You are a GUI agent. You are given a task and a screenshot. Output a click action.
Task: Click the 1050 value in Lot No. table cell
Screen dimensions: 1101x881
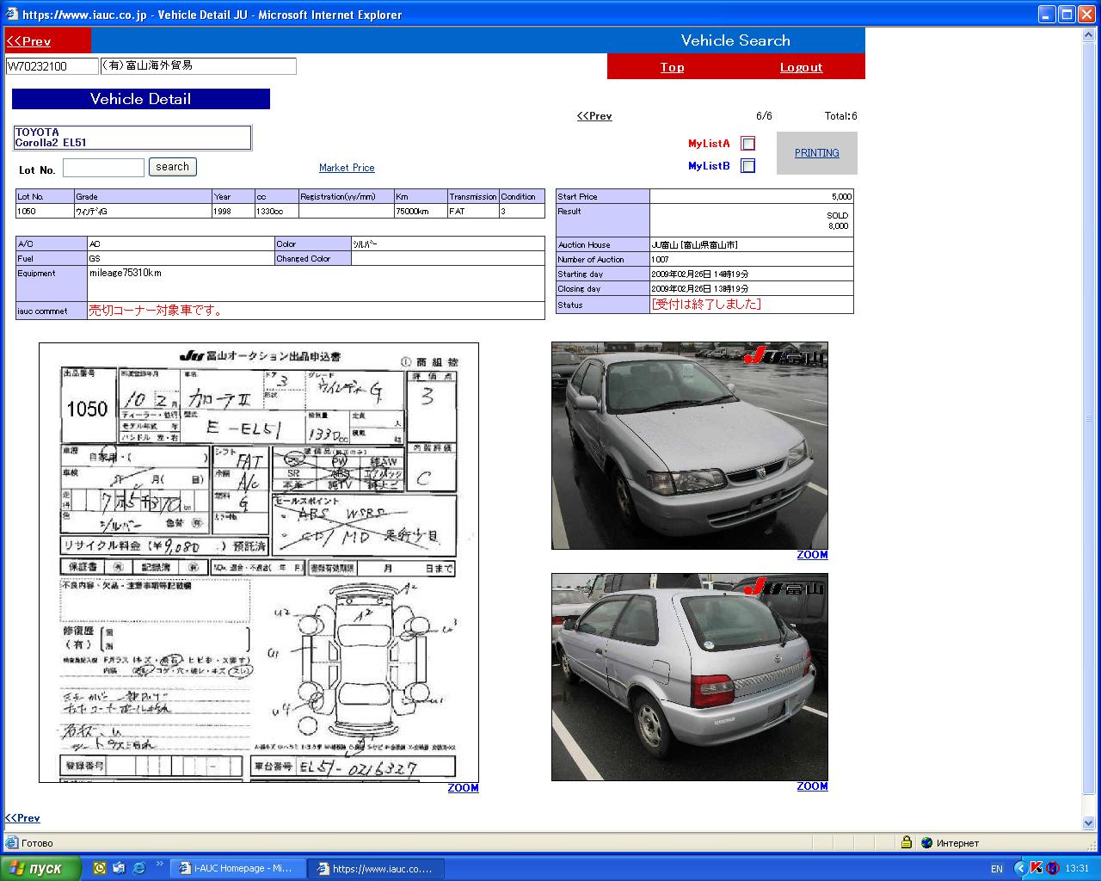tap(45, 211)
